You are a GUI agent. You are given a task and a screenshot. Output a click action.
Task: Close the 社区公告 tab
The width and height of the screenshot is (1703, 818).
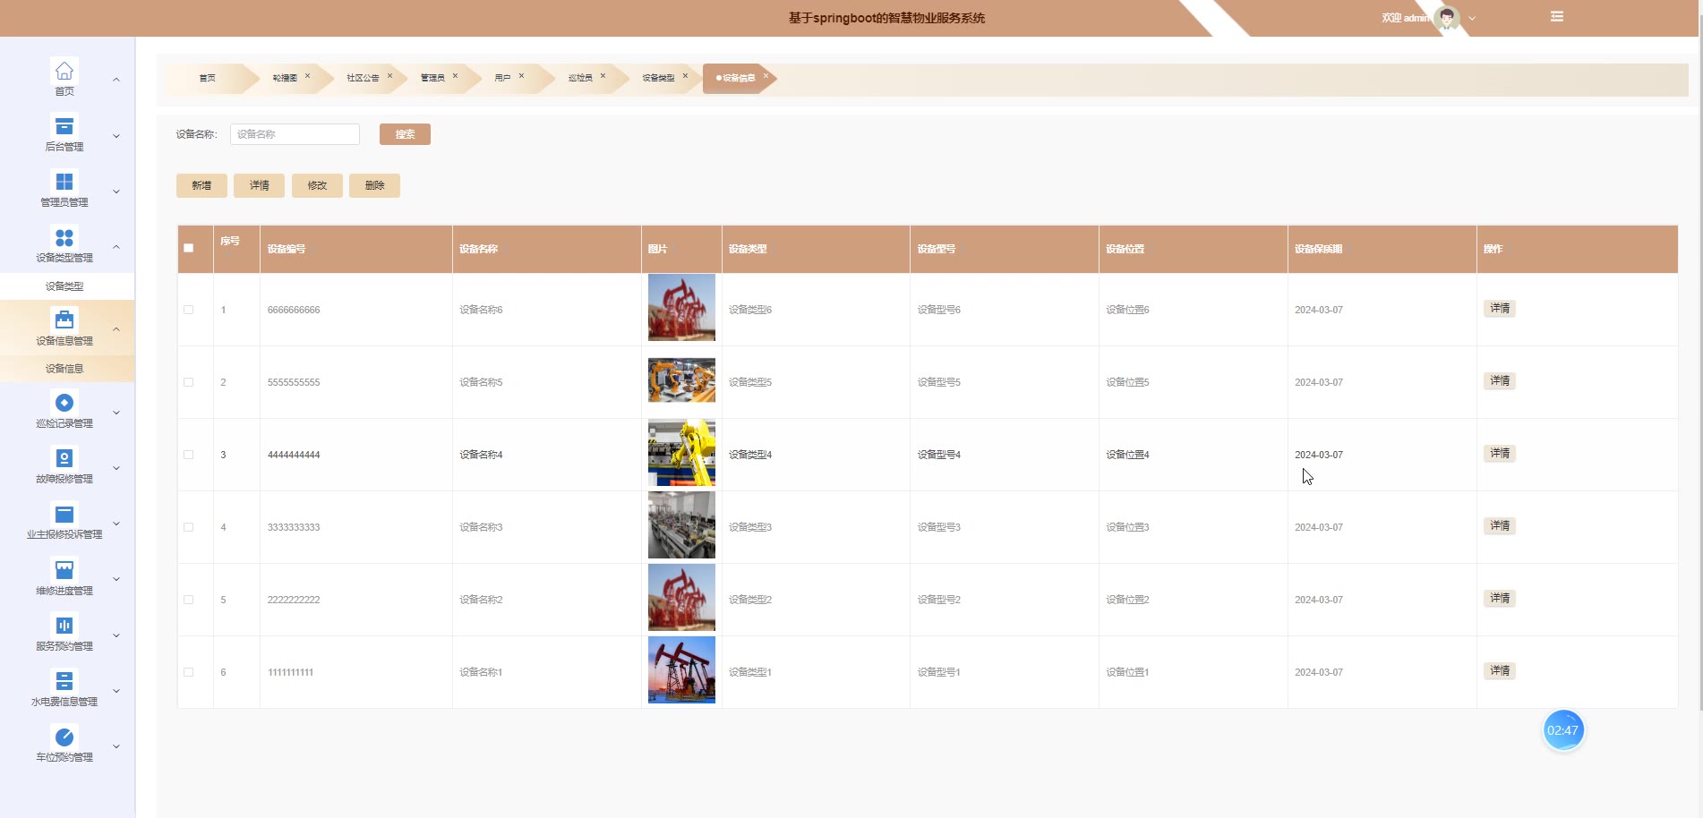pos(389,76)
